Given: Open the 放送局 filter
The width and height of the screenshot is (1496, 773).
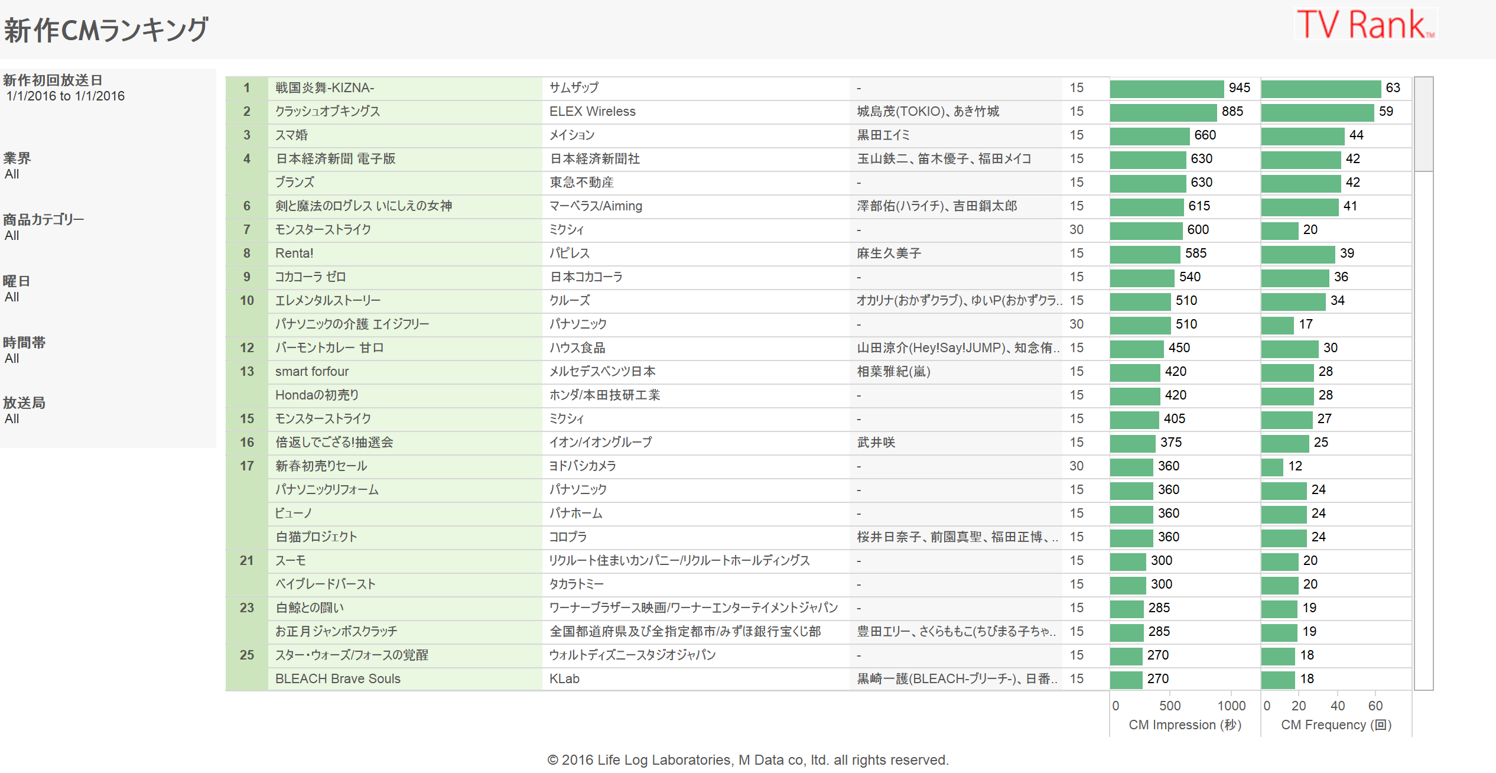Looking at the screenshot, I should (12, 419).
